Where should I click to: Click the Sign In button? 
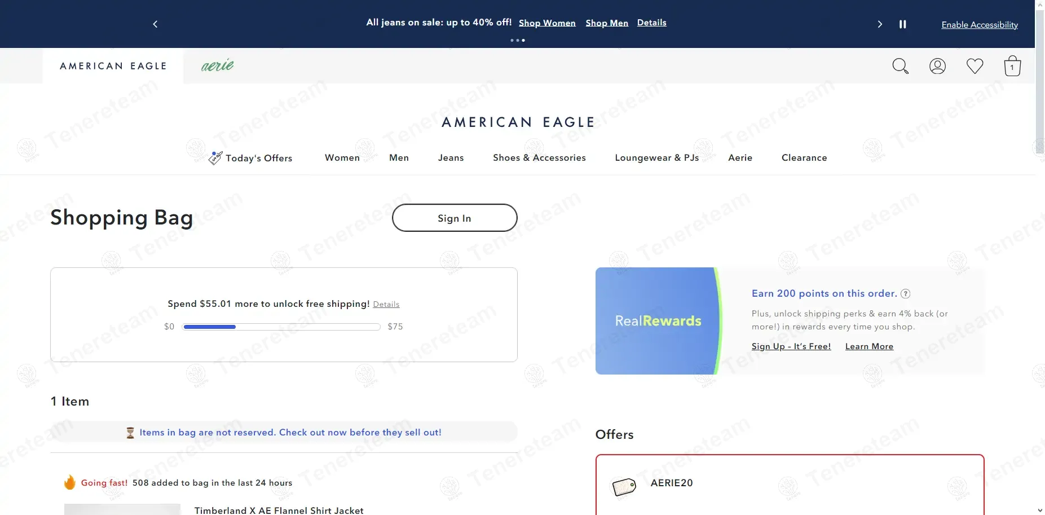[x=454, y=218]
